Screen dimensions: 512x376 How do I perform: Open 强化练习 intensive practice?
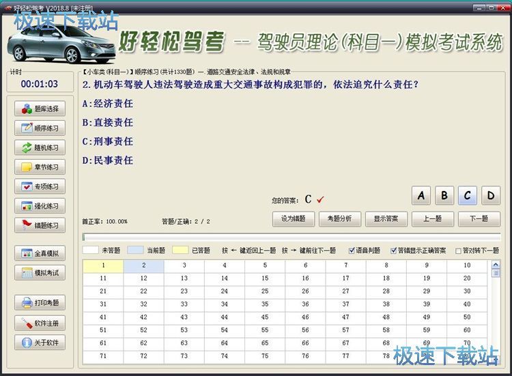(40, 205)
